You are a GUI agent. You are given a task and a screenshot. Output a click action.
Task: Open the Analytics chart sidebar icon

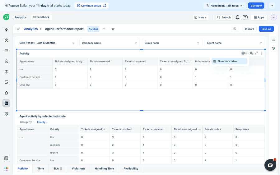click(7, 103)
